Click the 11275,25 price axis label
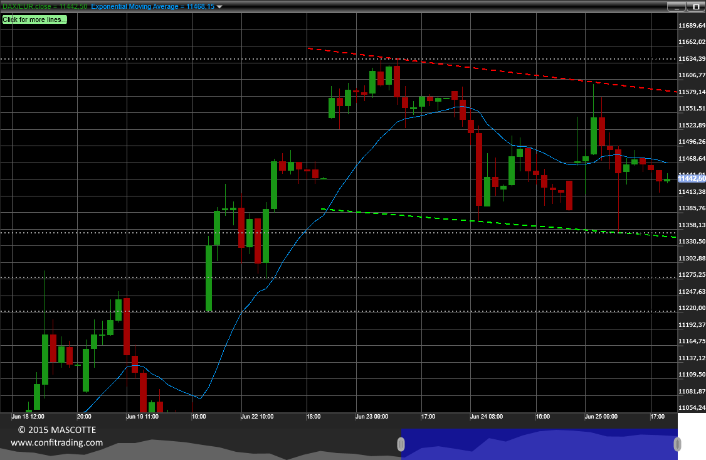This screenshot has width=706, height=460. click(692, 274)
